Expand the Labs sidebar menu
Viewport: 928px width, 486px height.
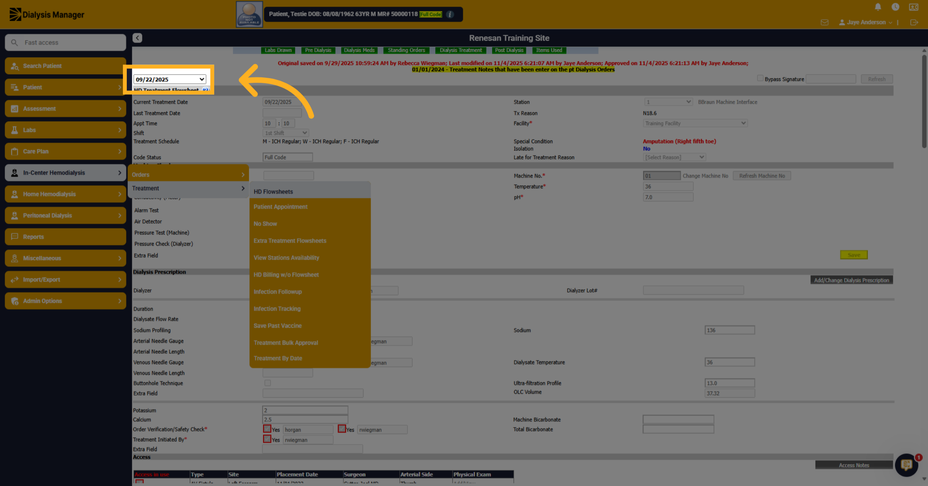pos(65,130)
